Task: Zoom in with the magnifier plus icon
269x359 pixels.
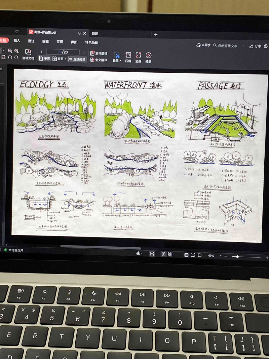Action: pyautogui.click(x=16, y=51)
